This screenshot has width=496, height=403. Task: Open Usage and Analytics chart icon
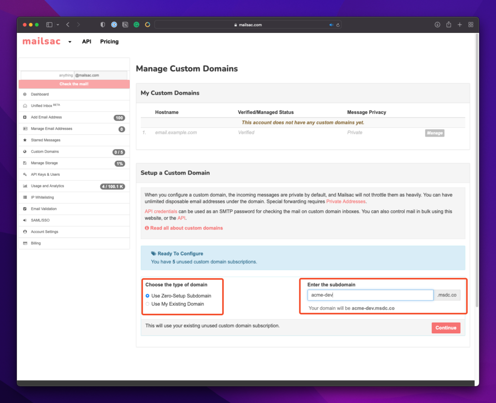pyautogui.click(x=25, y=186)
